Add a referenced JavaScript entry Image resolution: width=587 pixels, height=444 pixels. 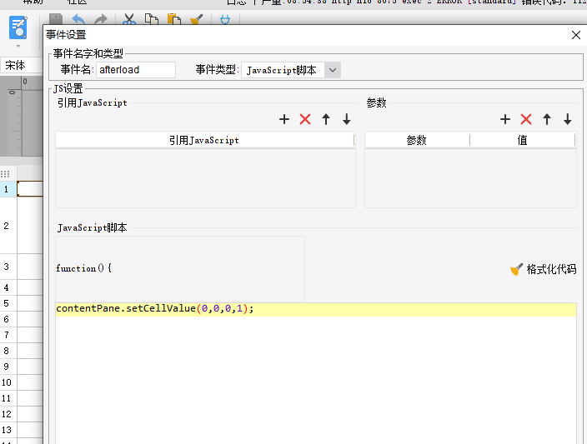[x=284, y=119]
